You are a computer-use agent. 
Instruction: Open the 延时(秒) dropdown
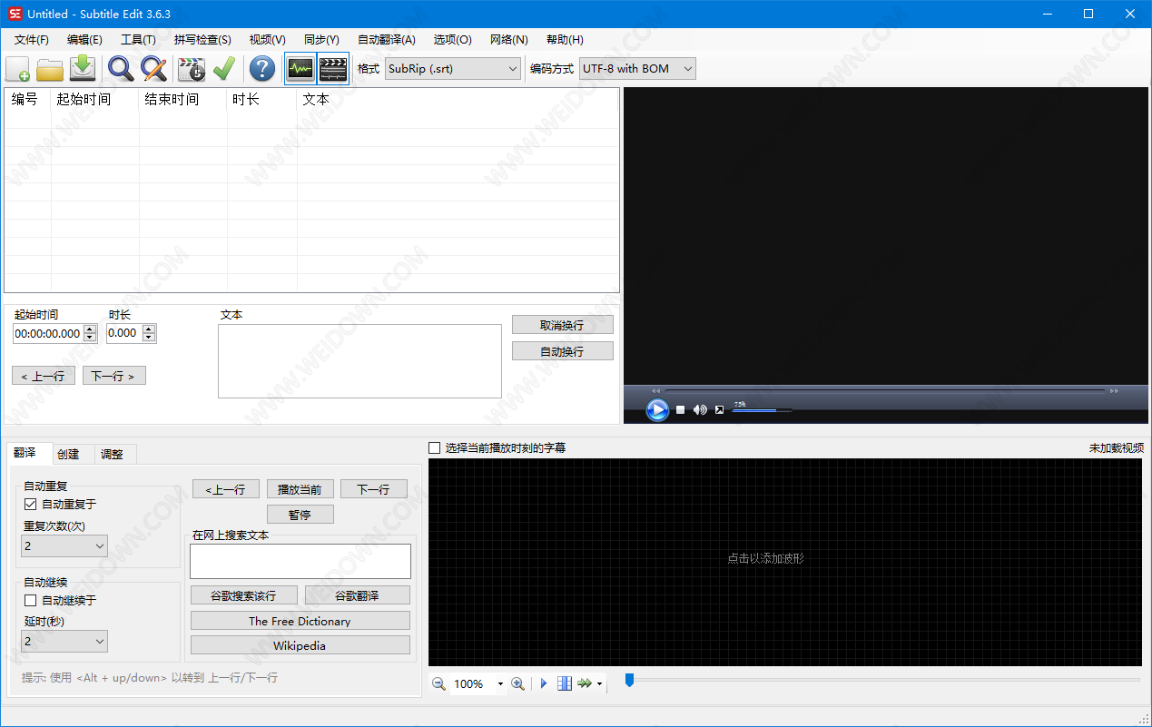[64, 641]
